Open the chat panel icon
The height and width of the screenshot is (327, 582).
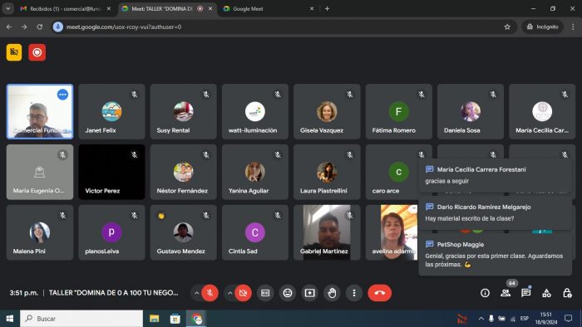point(526,293)
